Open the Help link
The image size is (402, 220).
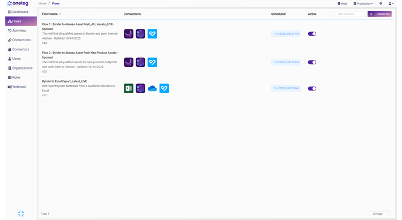pos(343,4)
